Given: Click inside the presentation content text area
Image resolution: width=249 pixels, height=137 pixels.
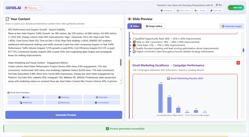Looking at the screenshot, I should (62, 56).
